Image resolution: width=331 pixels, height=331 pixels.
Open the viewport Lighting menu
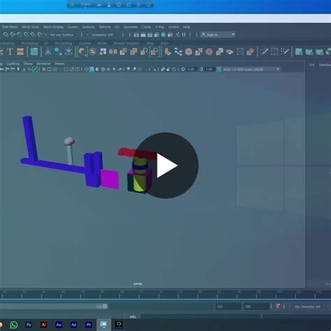pyautogui.click(x=13, y=64)
